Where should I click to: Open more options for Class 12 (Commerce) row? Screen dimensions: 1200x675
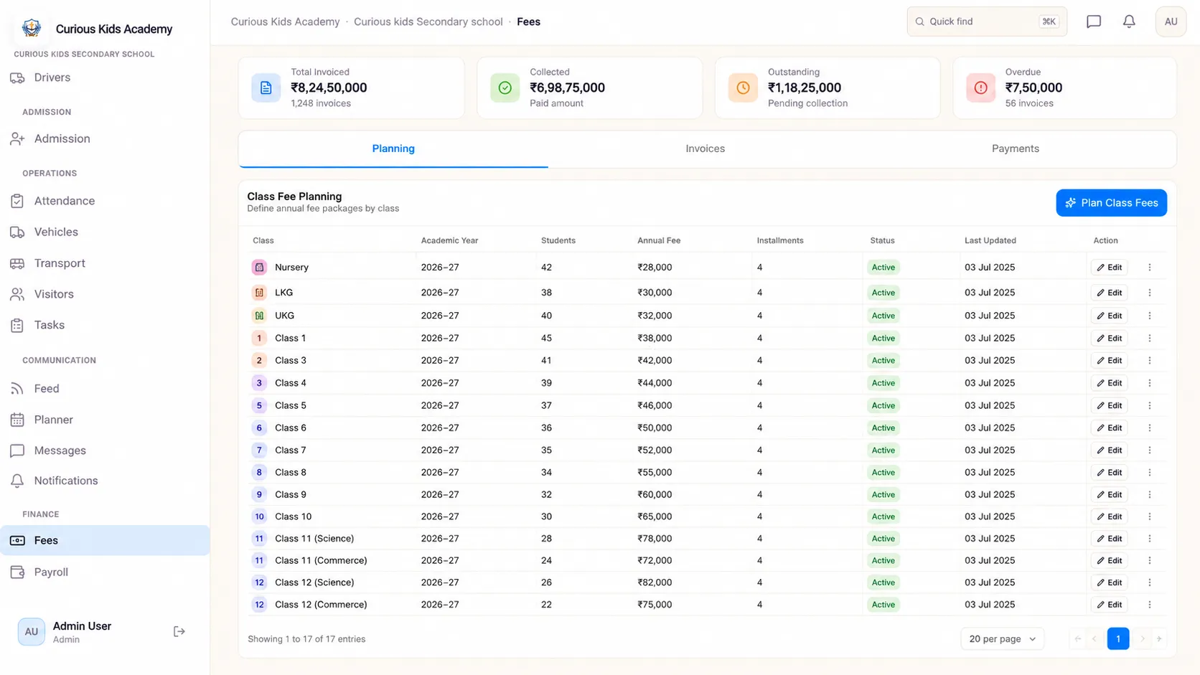pos(1149,605)
